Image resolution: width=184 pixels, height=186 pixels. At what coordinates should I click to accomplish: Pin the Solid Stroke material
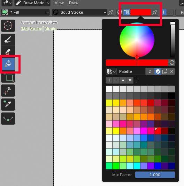coord(111,12)
